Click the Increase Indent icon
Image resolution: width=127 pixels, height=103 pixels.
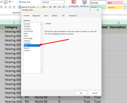click(14, 7)
